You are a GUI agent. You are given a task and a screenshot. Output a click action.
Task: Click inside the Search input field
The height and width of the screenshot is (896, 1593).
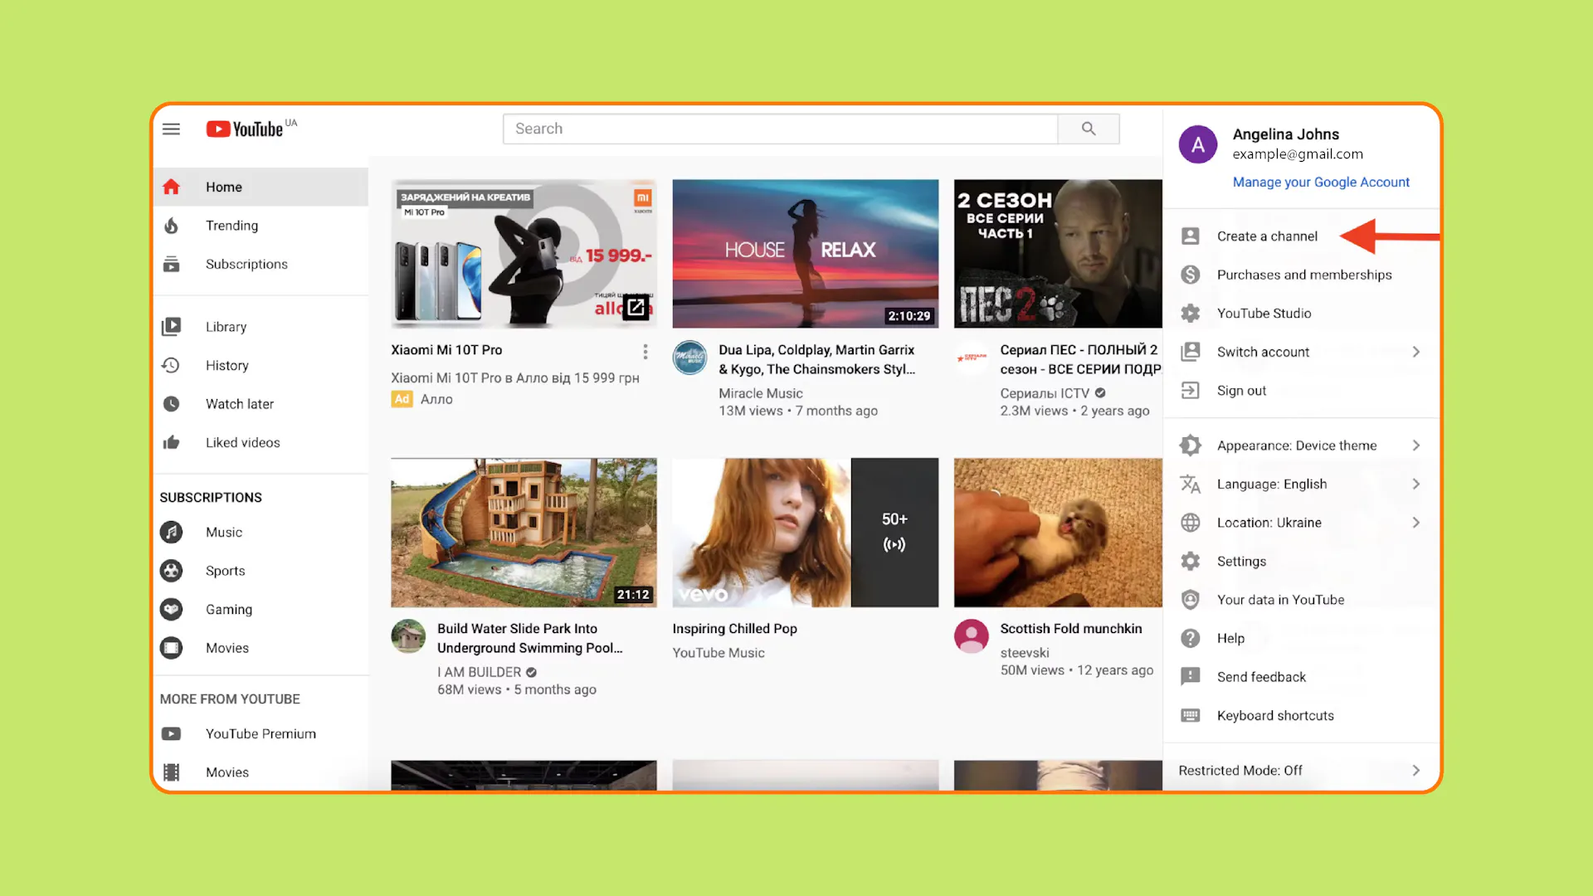[780, 129]
